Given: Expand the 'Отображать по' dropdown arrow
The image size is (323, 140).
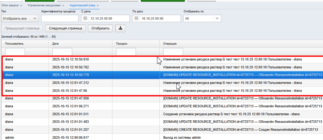Looking at the screenshot, I should (x=217, y=19).
